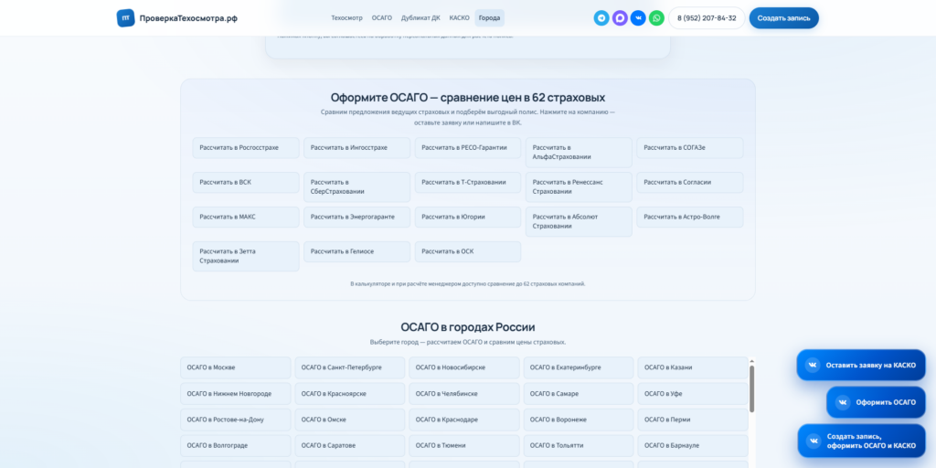Open ОСАГО в Ростове-на-Дону
Viewport: 936px width, 468px height.
[236, 420]
